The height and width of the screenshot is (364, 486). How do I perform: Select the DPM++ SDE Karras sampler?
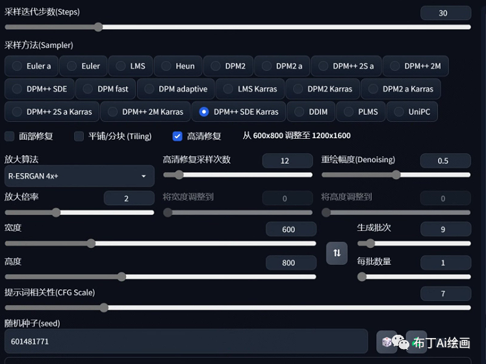[x=238, y=112]
